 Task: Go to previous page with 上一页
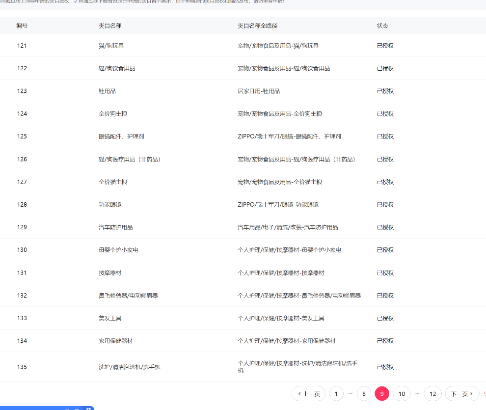[x=308, y=394]
